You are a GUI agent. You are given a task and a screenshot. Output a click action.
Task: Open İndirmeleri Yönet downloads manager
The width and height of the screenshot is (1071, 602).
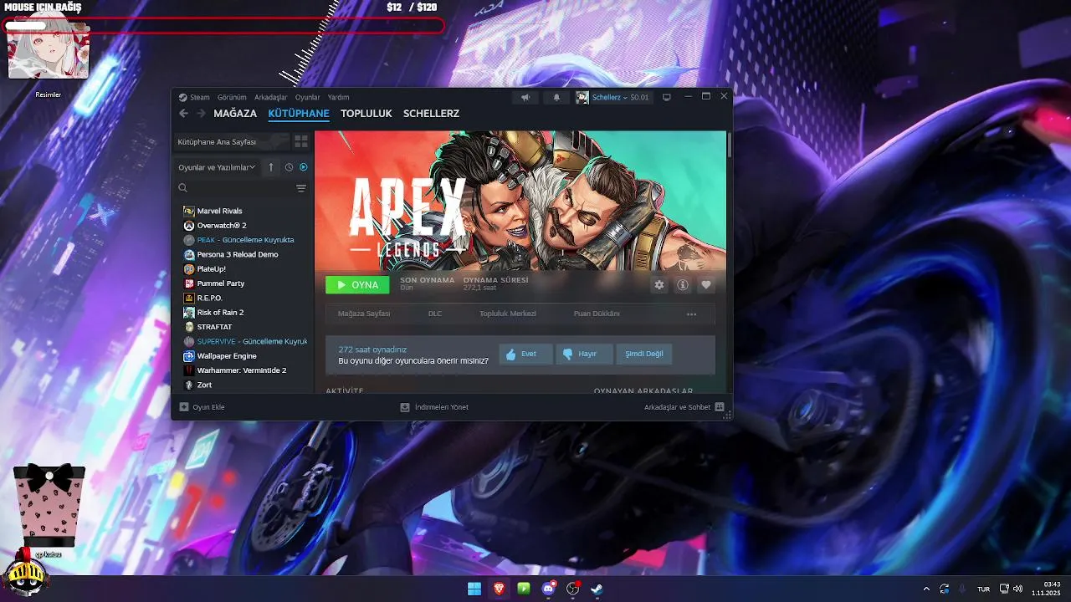(434, 407)
